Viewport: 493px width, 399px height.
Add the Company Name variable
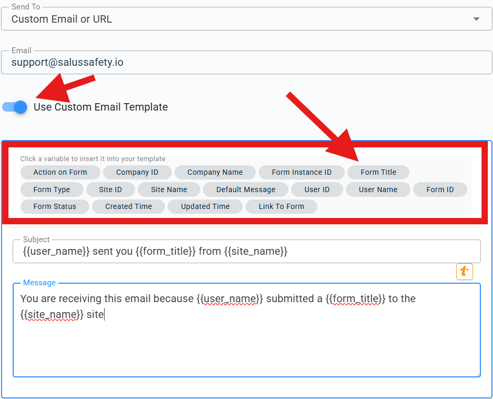tap(215, 172)
